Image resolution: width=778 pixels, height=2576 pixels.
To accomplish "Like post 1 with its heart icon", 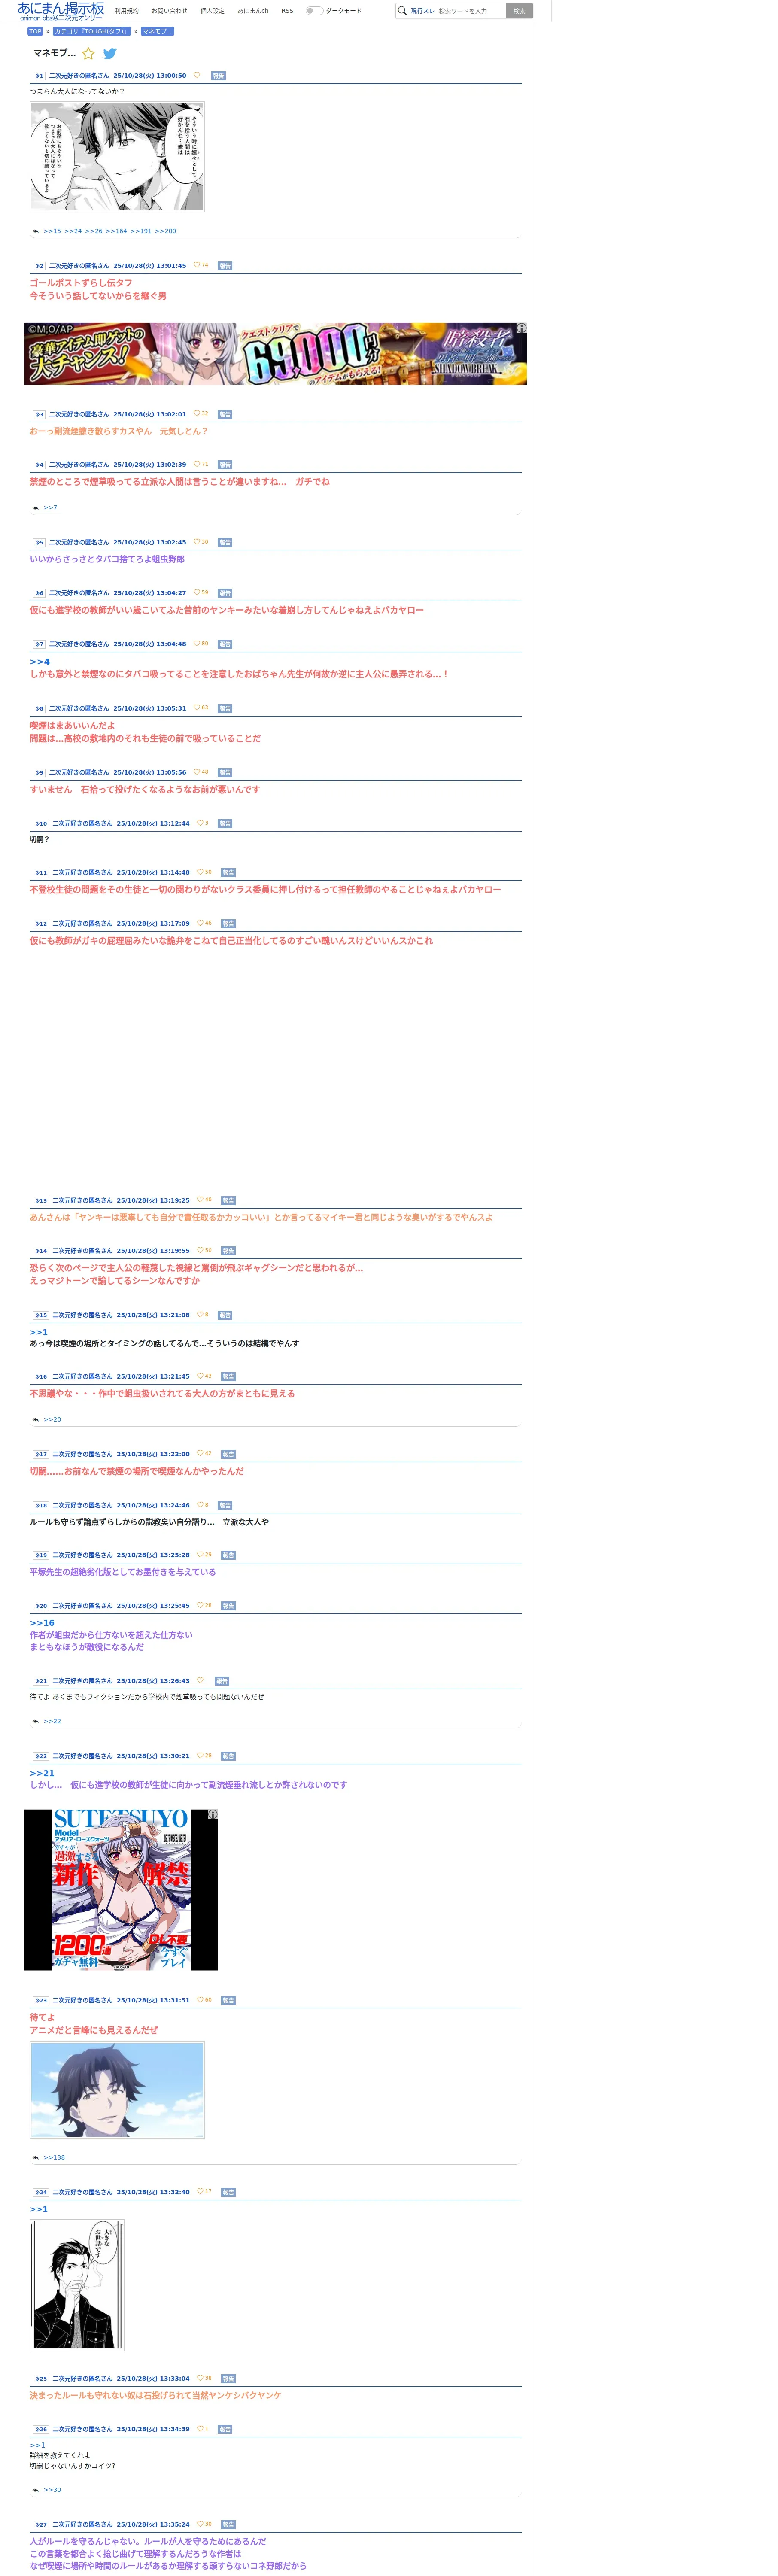I will tap(197, 75).
